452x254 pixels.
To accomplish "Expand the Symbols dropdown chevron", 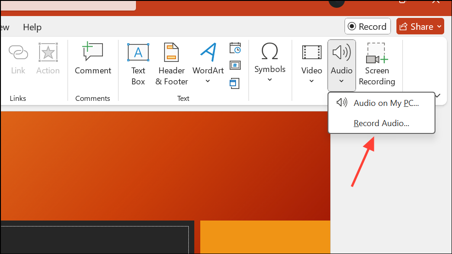I will [x=270, y=80].
